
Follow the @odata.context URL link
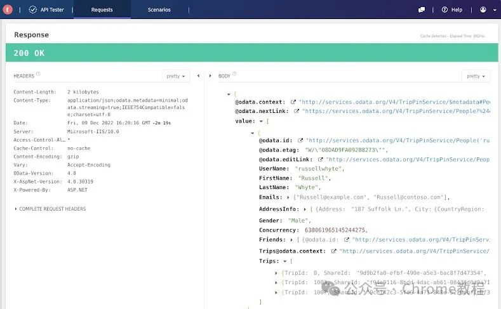click(x=394, y=102)
